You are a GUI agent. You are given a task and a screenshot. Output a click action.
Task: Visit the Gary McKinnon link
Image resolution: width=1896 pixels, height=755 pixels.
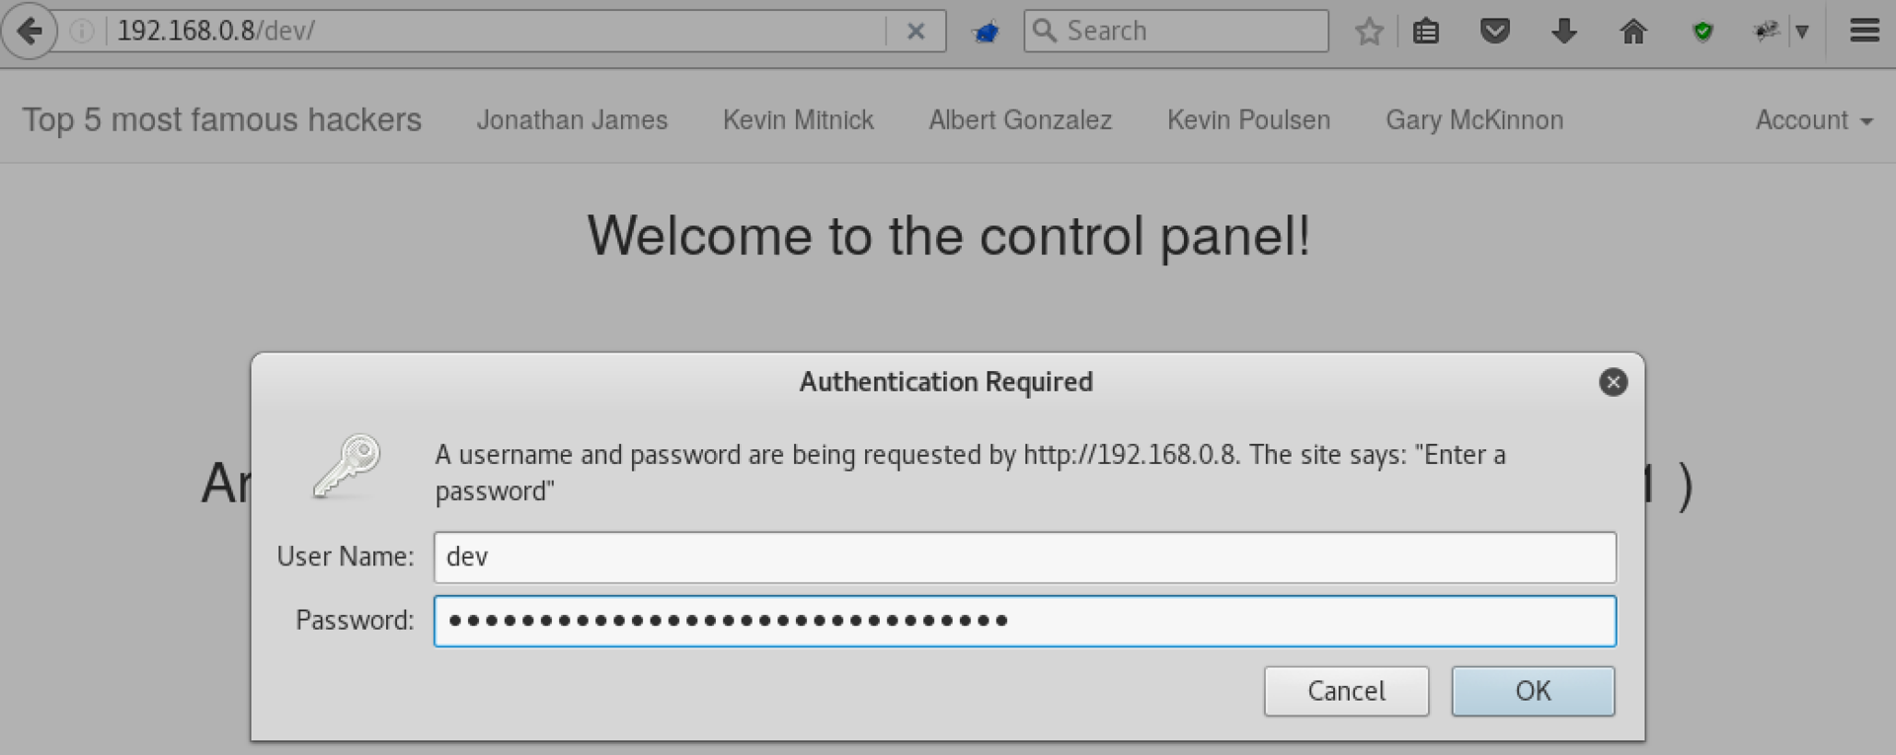click(1474, 119)
